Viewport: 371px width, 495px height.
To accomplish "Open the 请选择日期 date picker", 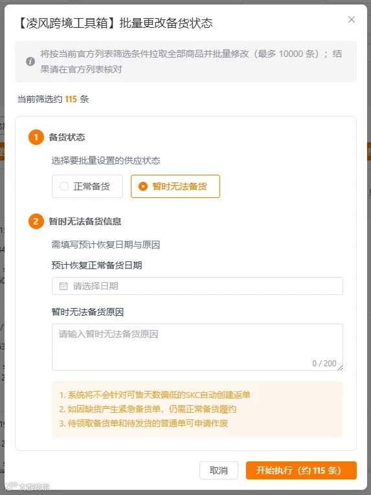I will coord(197,286).
